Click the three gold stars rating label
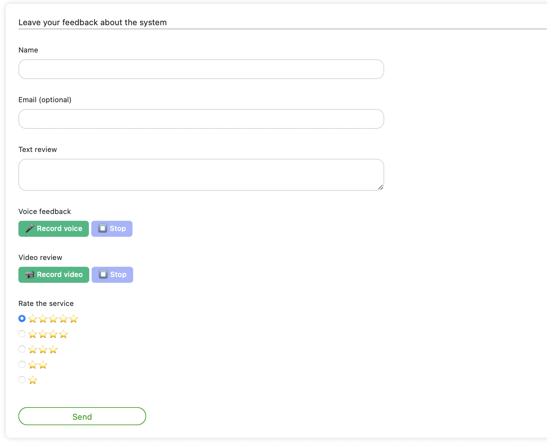The height and width of the screenshot is (447, 547). coord(43,350)
